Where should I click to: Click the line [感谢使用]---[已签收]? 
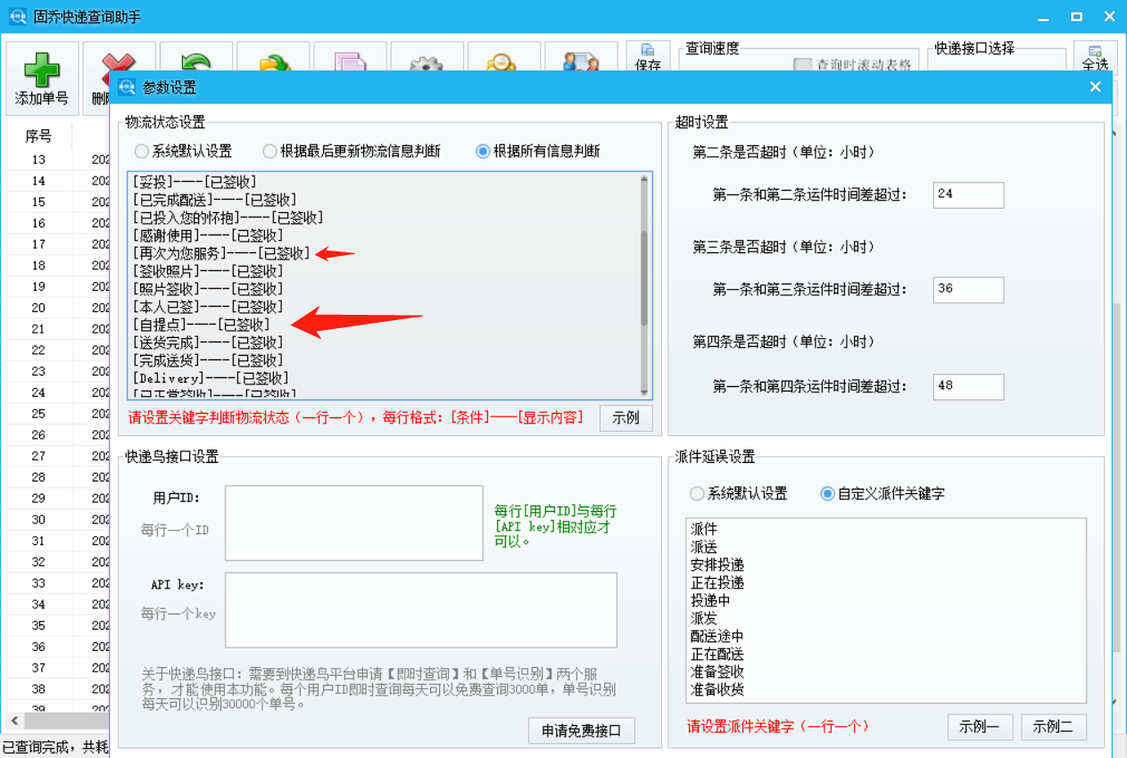(208, 235)
